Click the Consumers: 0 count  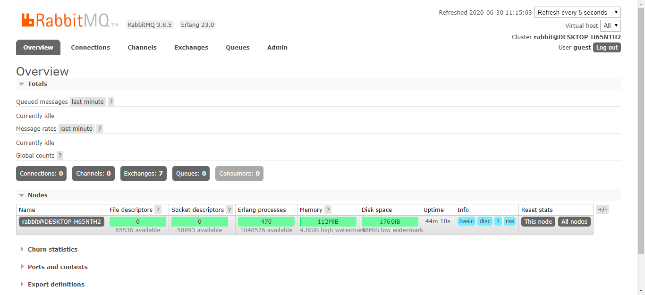click(239, 173)
